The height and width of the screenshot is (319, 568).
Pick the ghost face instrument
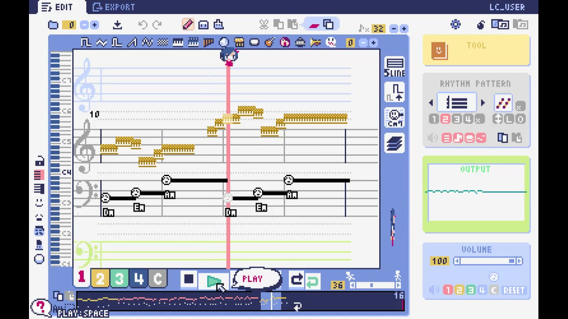click(x=331, y=43)
